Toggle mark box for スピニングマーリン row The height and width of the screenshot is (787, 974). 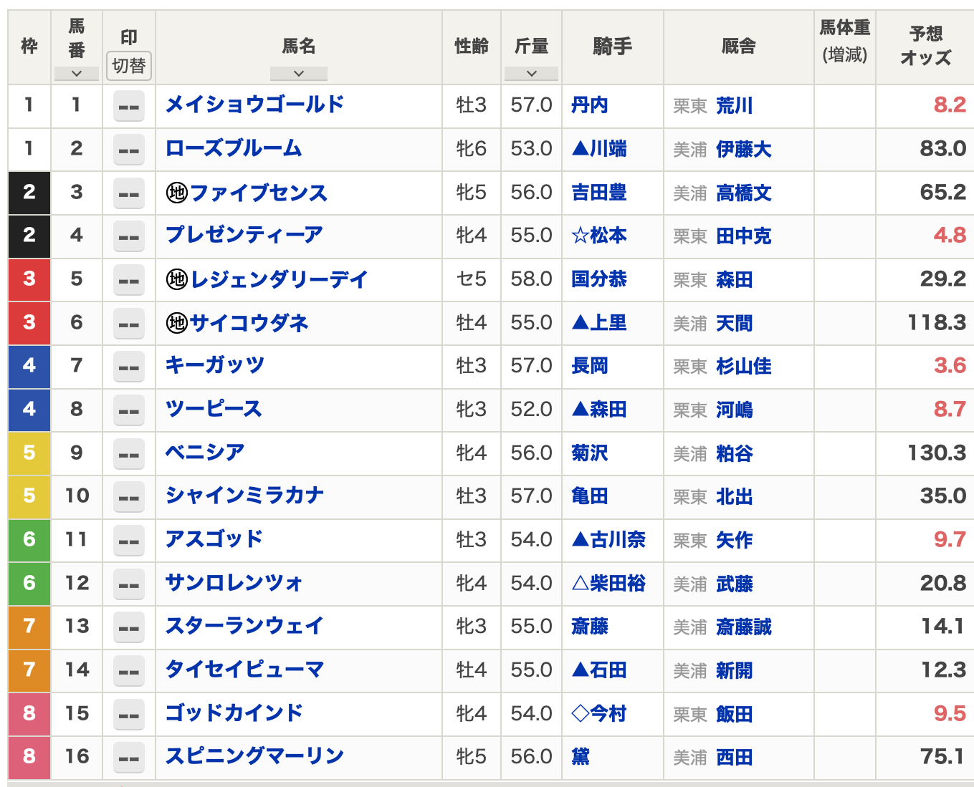(x=129, y=758)
